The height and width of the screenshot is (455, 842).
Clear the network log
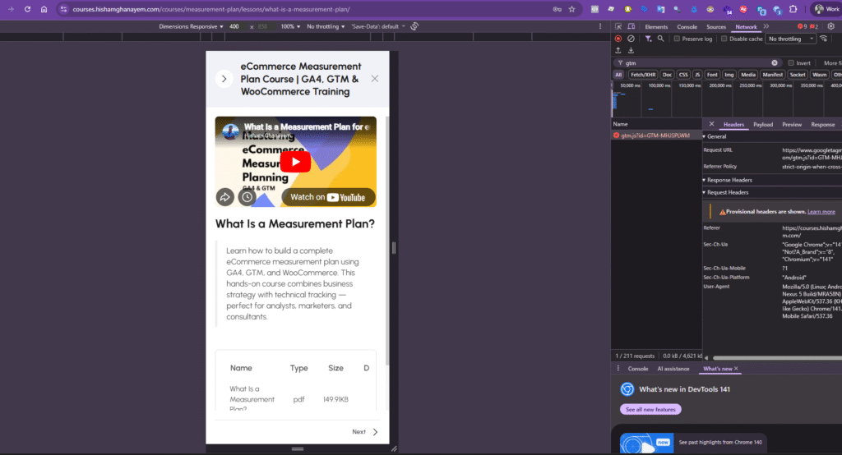[x=631, y=39]
